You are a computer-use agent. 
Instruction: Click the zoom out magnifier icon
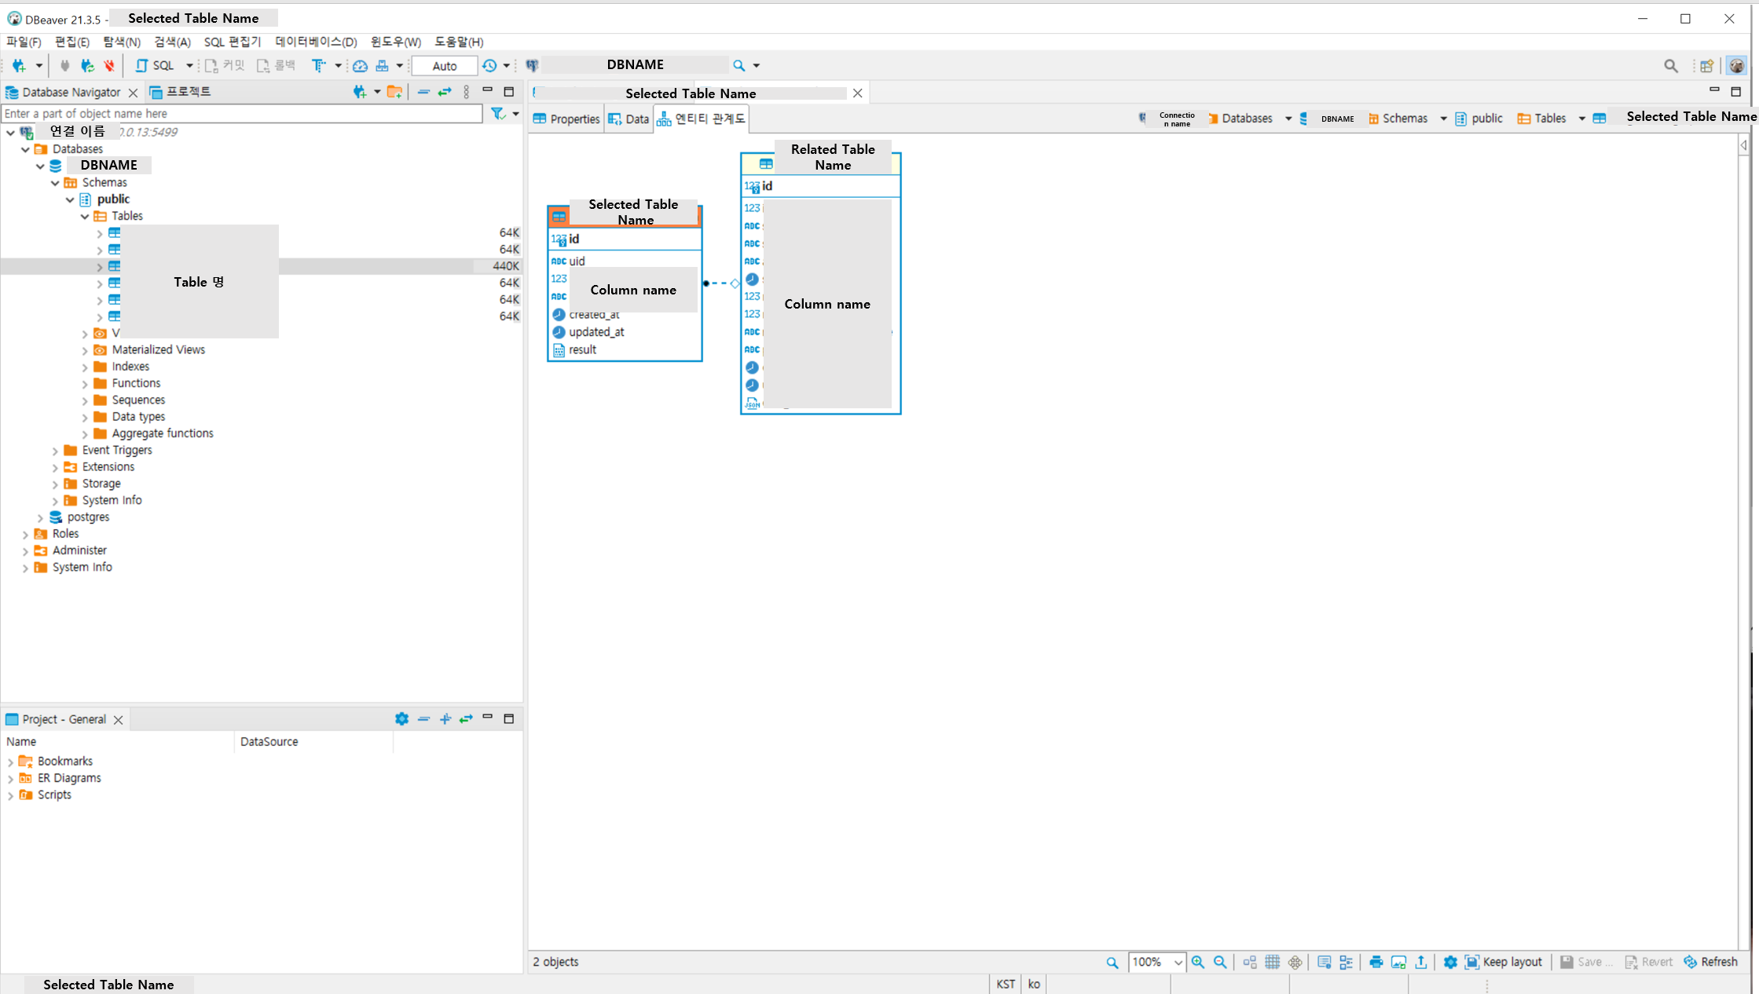pyautogui.click(x=1220, y=962)
